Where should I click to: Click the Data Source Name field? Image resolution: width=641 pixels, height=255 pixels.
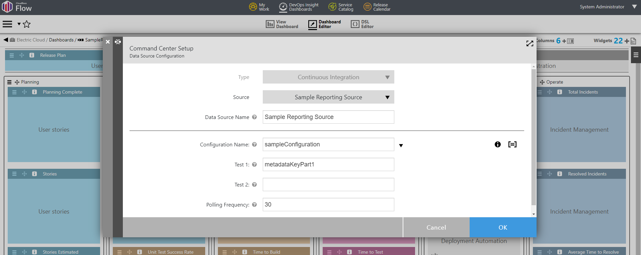(x=328, y=117)
